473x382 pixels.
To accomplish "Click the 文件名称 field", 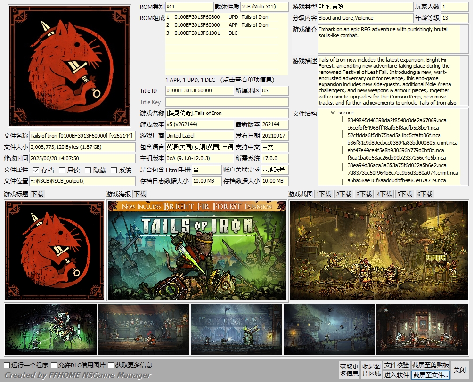I will [82, 136].
